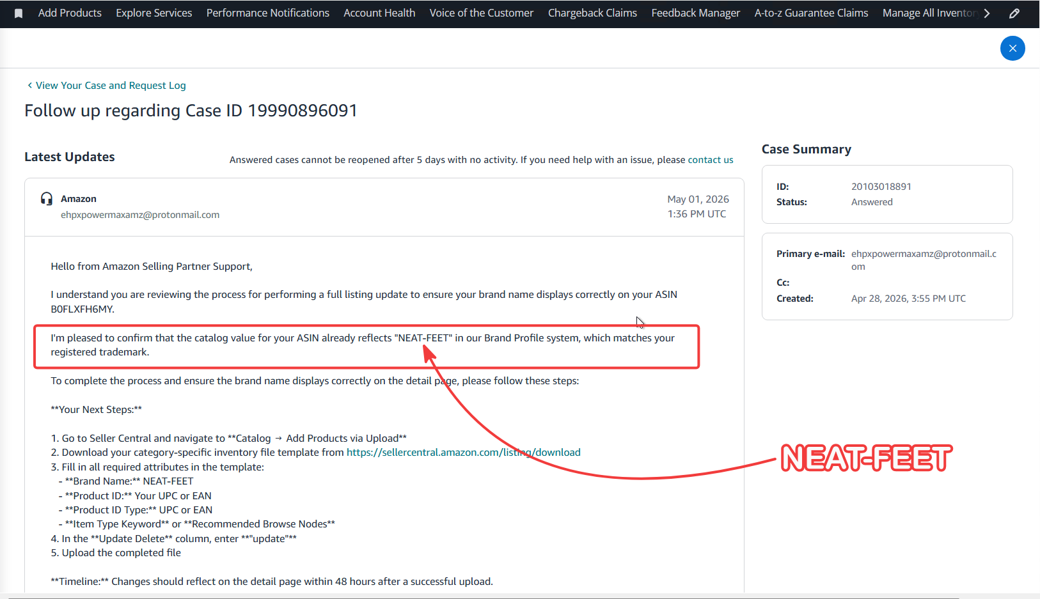
Task: Click the sentence confirming the NEAT-FEET catalog value
Action: click(x=363, y=345)
